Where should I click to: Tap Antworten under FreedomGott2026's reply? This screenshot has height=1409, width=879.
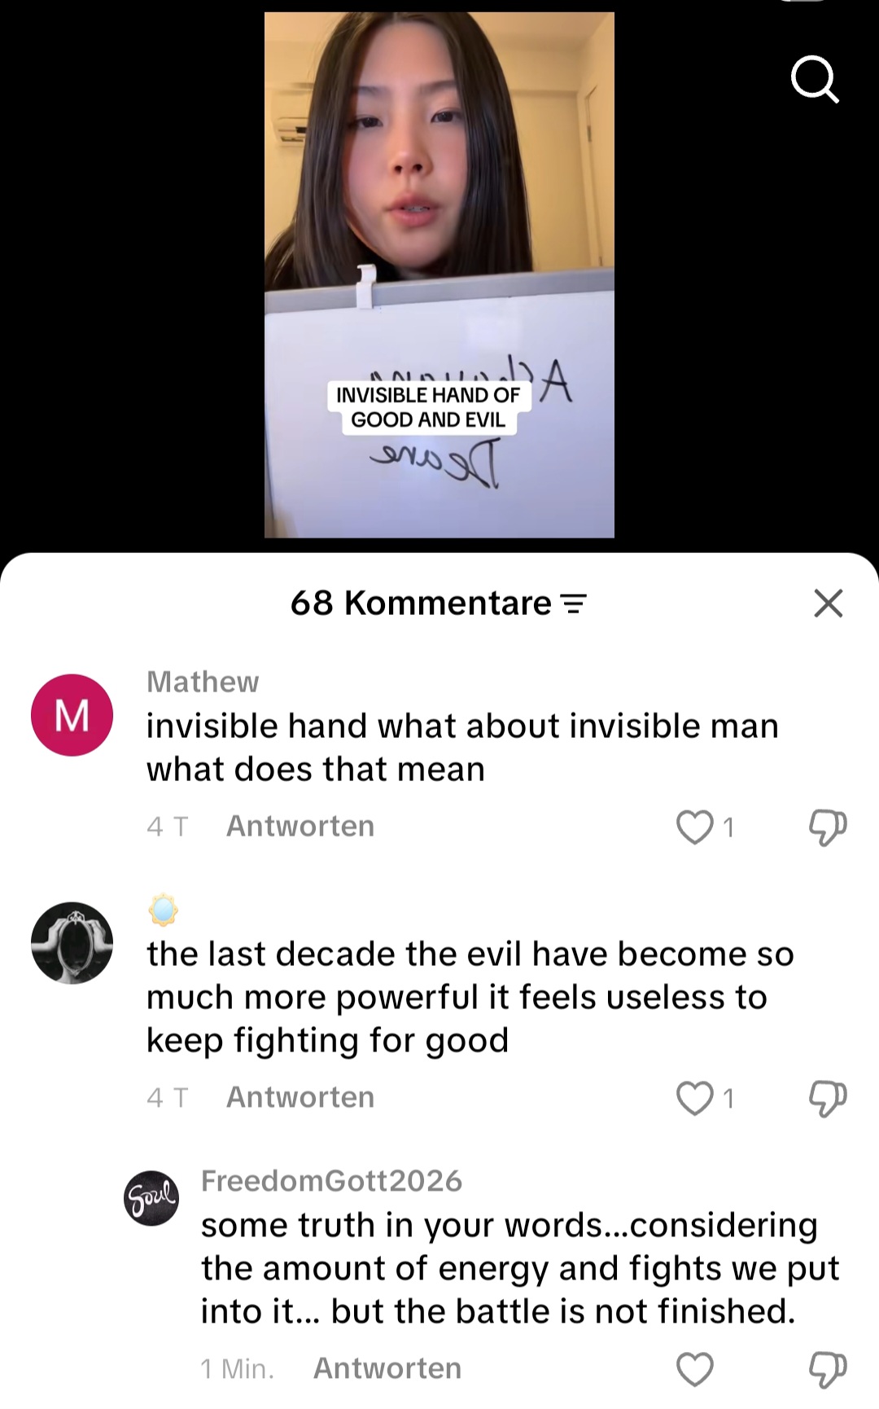pos(387,1368)
